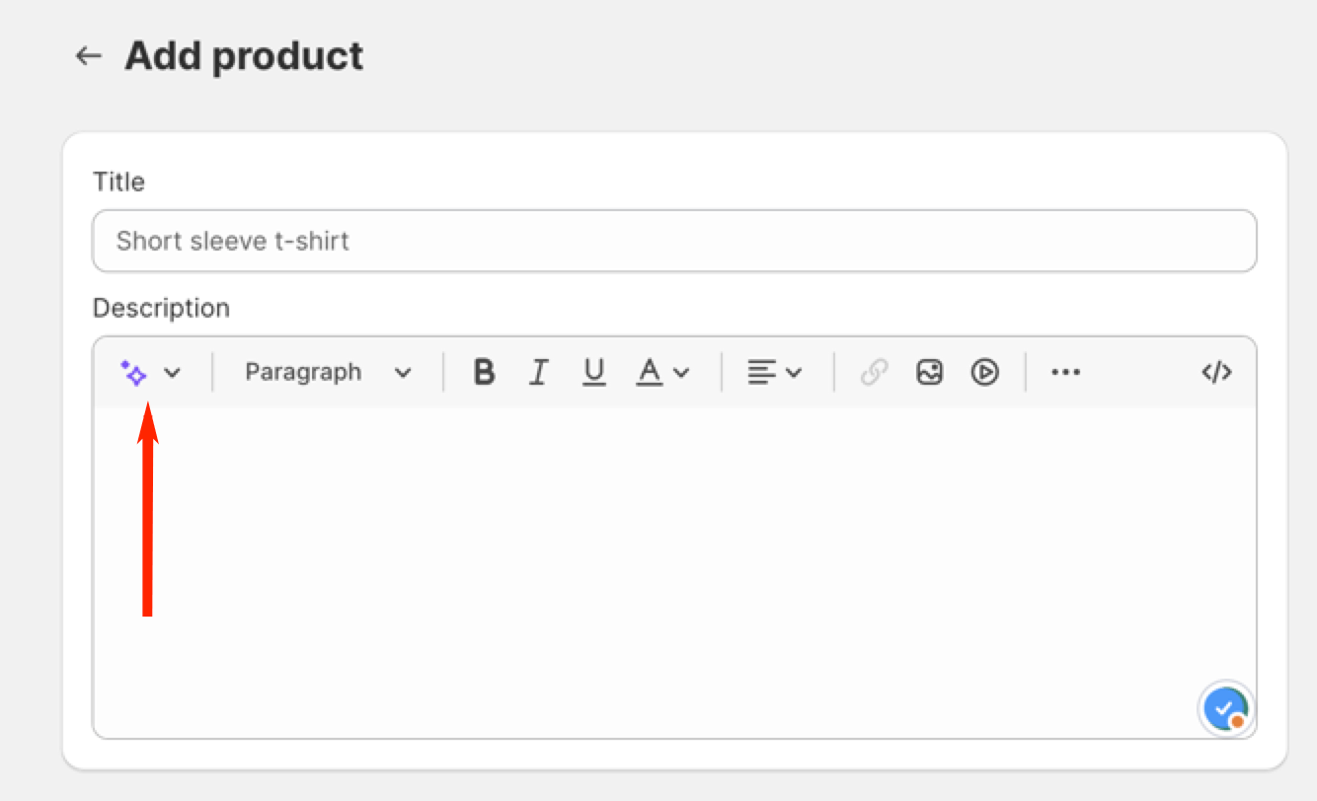Open more formatting options (three dots)

click(x=1065, y=373)
